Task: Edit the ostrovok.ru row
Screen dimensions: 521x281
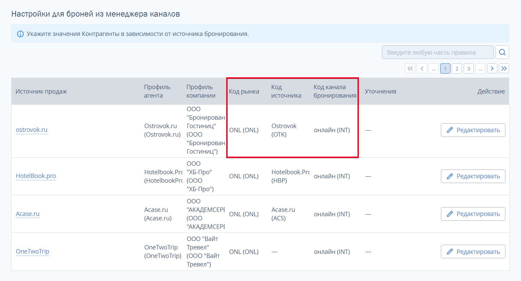Action: 473,130
